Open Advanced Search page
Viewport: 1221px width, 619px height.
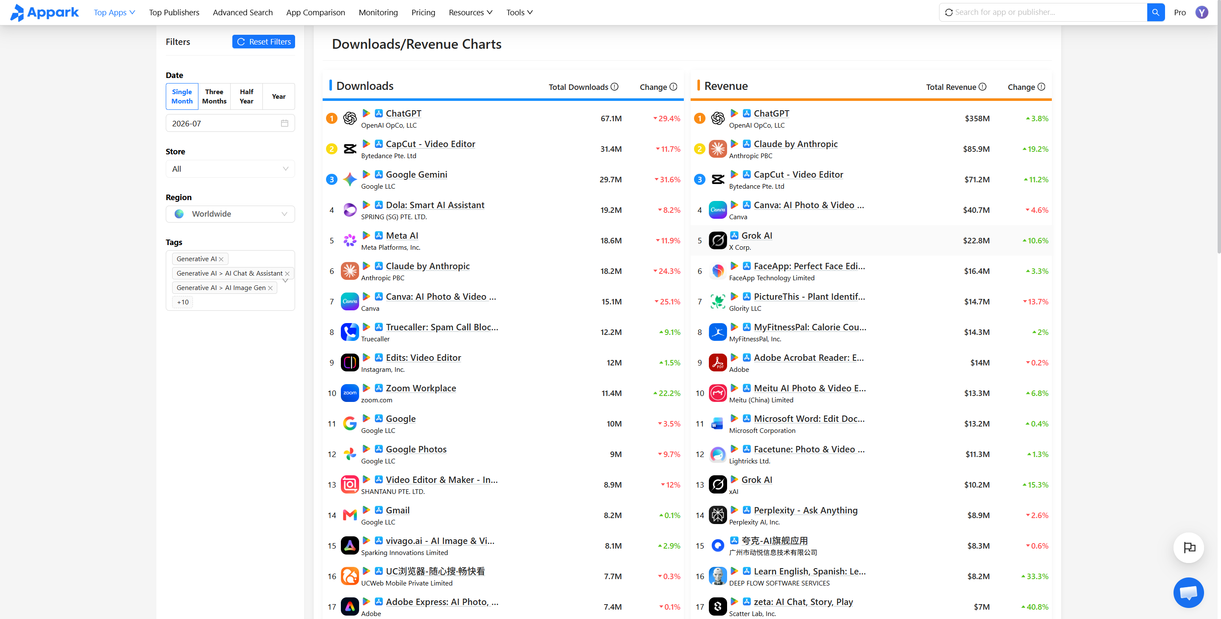(x=243, y=12)
